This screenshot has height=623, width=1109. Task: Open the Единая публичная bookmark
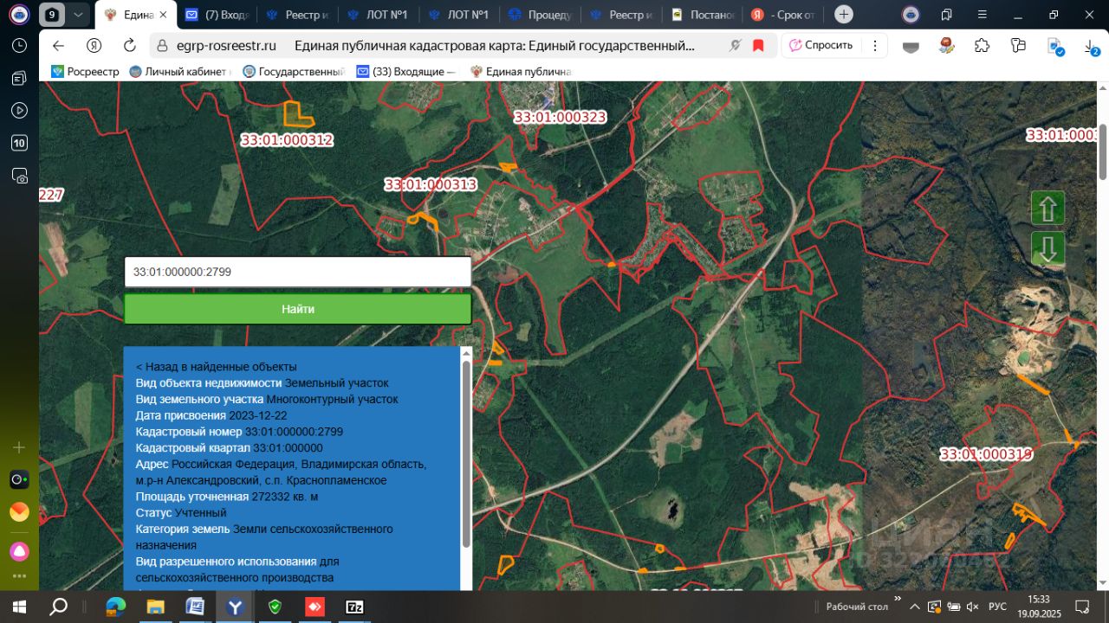[521, 72]
